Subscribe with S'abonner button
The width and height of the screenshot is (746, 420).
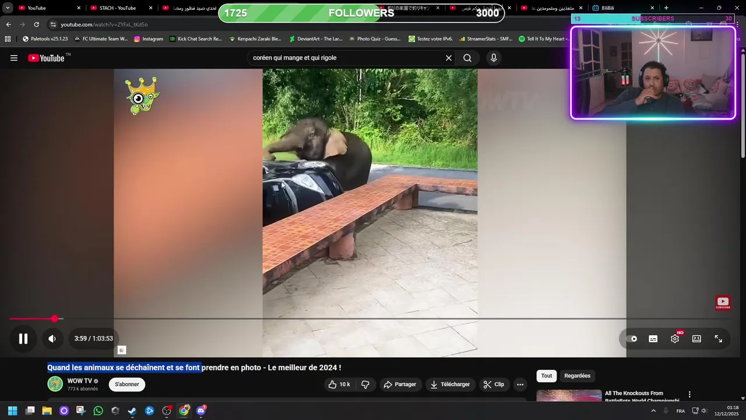pyautogui.click(x=126, y=384)
